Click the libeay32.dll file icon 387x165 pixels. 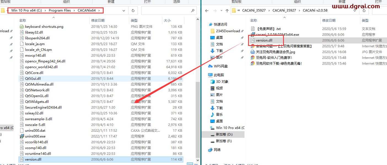pos(22,32)
